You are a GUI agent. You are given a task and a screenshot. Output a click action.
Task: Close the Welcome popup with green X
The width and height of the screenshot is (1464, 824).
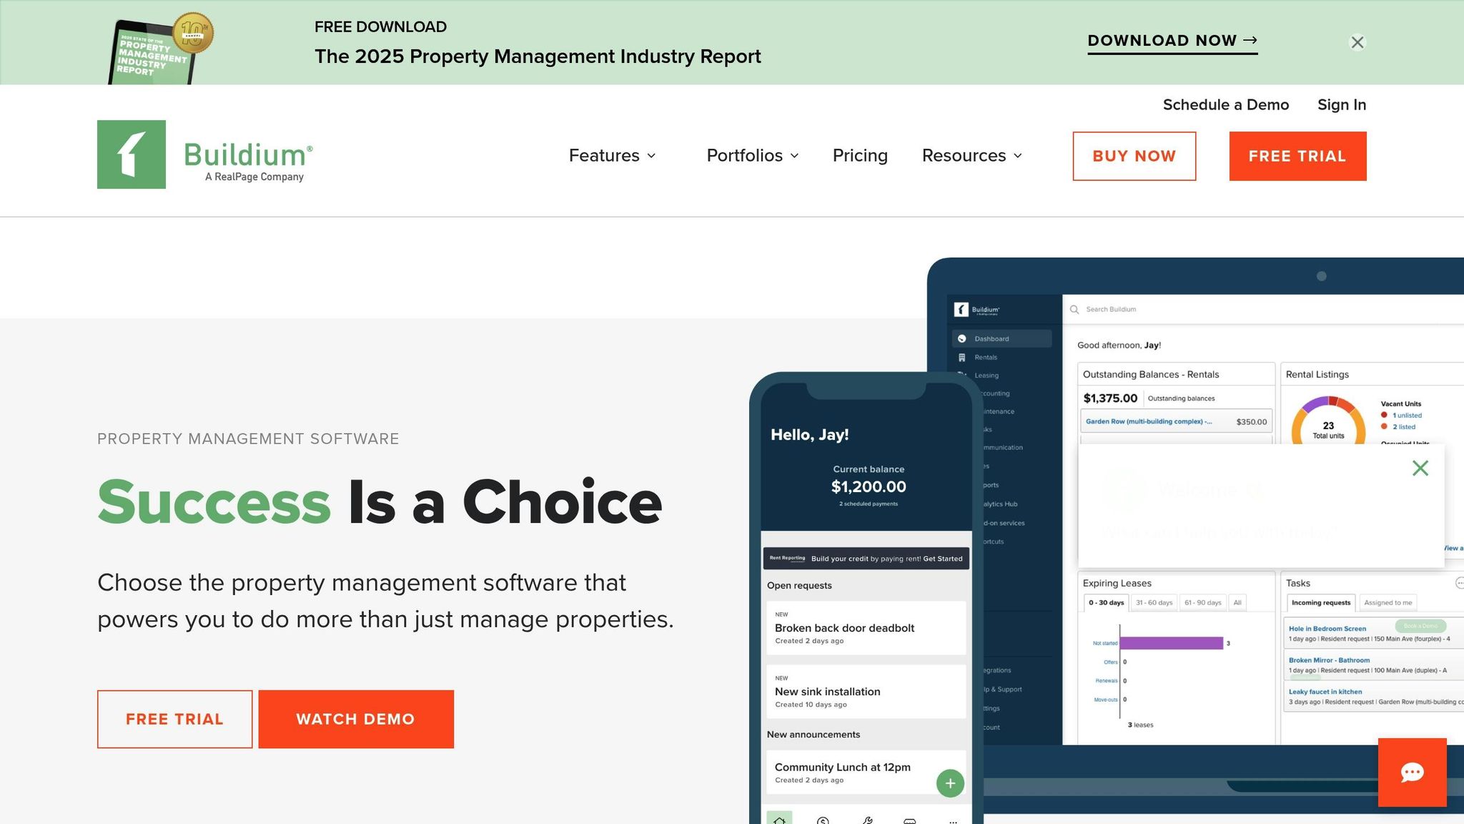tap(1420, 468)
